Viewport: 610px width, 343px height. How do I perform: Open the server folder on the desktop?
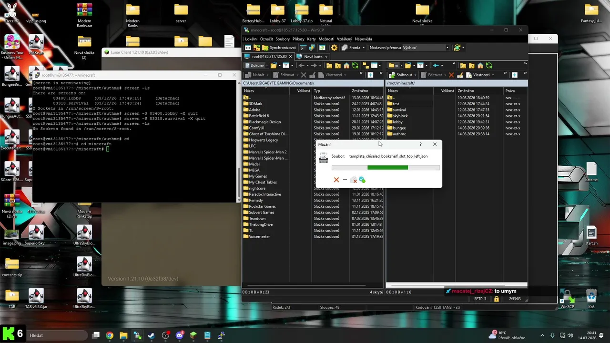click(181, 14)
